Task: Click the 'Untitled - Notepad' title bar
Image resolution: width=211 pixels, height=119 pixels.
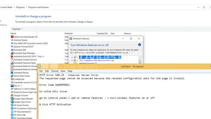Action: (x=132, y=66)
